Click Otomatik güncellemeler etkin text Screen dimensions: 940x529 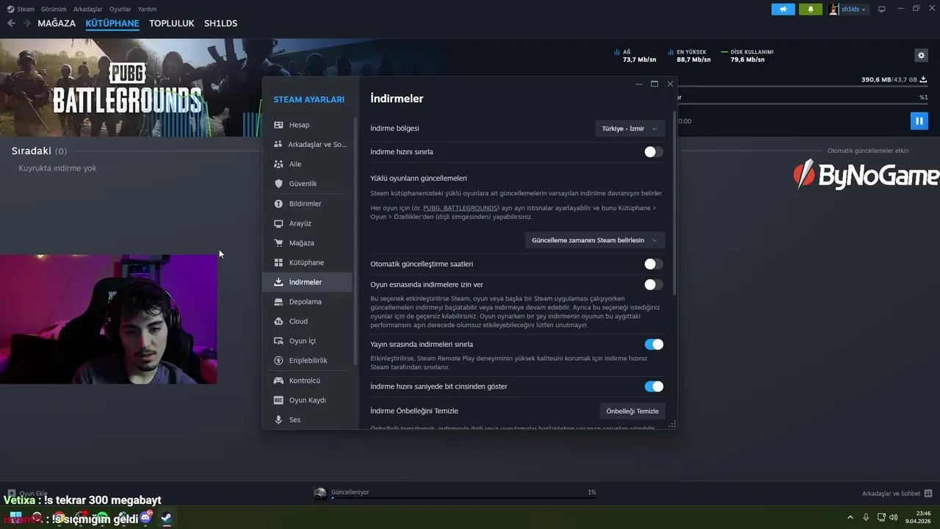tap(868, 151)
